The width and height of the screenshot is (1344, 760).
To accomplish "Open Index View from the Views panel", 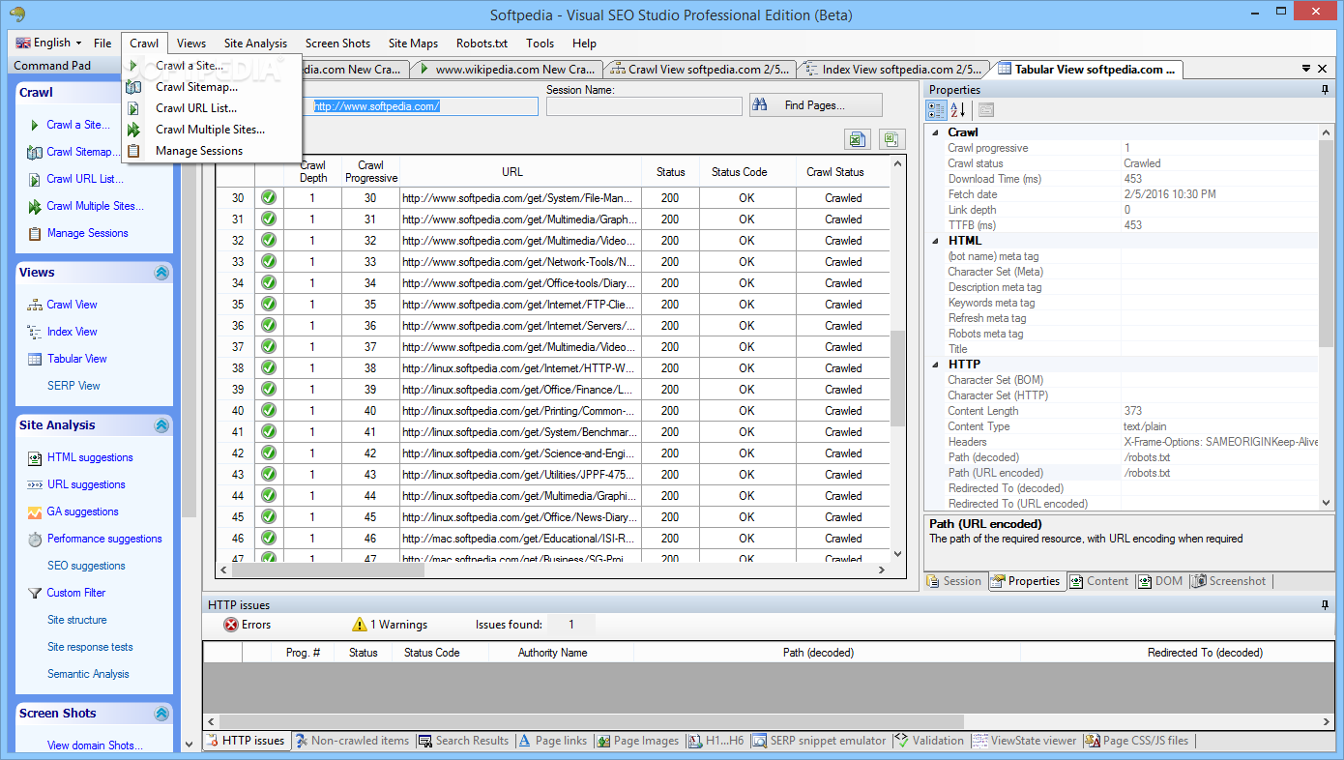I will (x=72, y=332).
